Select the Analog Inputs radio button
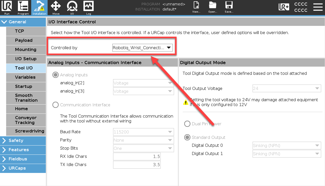 click(55, 75)
